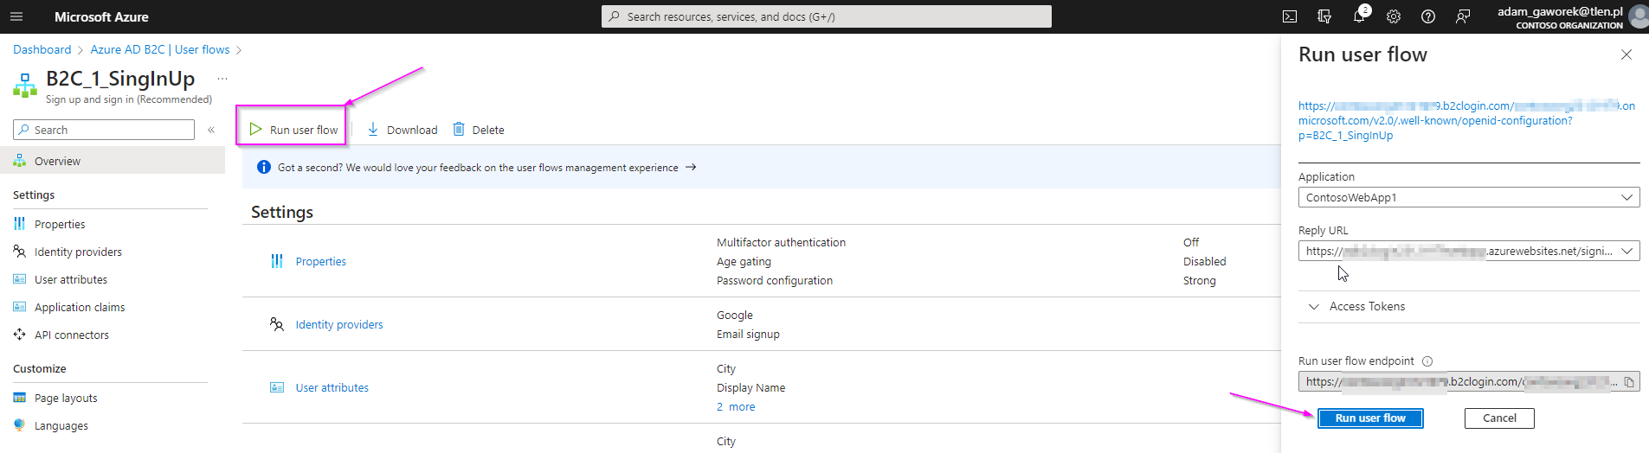Image resolution: width=1649 pixels, height=453 pixels.
Task: Click the feedback banner arrow
Action: click(x=691, y=167)
